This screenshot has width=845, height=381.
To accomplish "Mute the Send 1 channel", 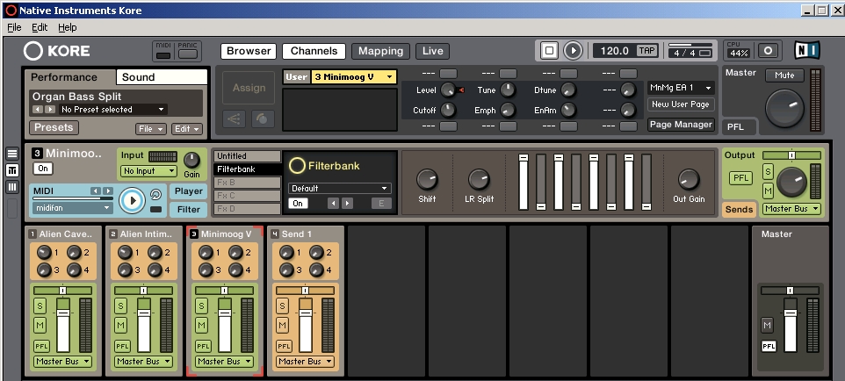I will [282, 326].
